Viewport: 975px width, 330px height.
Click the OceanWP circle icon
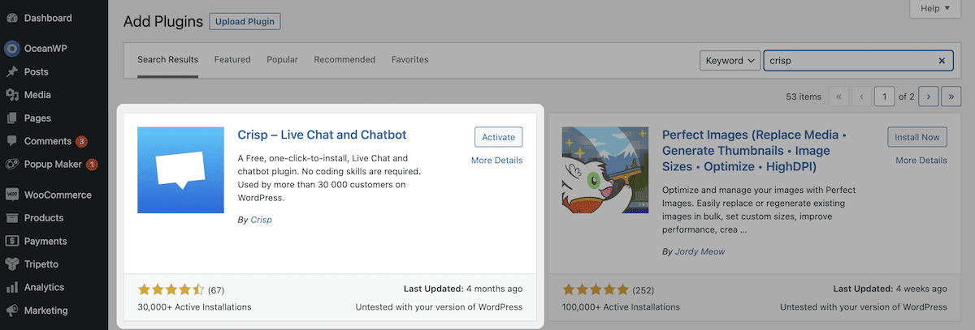click(11, 49)
